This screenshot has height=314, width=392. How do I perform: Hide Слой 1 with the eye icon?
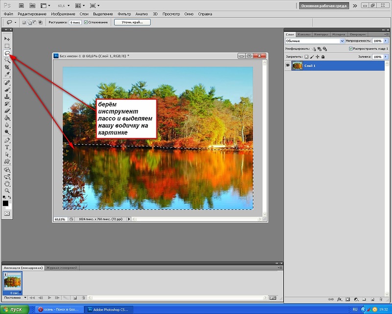288,66
